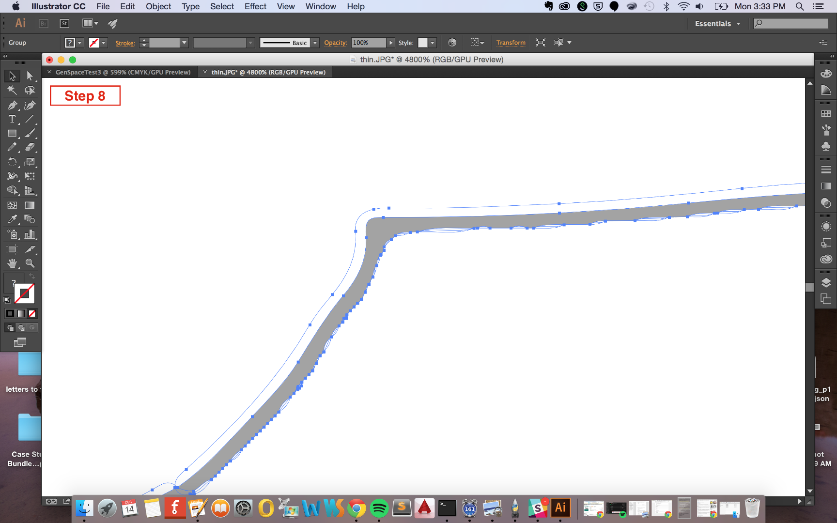Switch to GenSpaceTest3 document tab
Viewport: 837px width, 523px height.
[123, 72]
